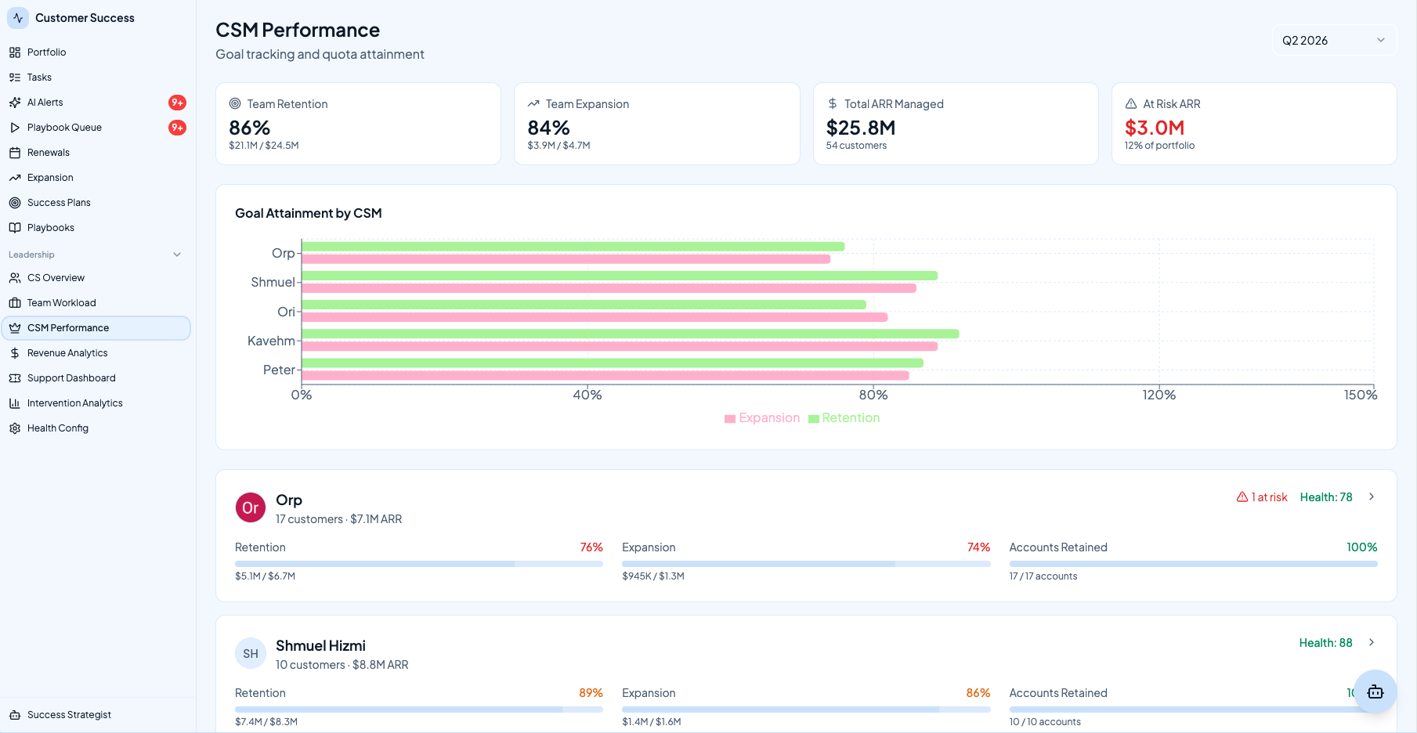Click Shmuel Hizmi's SH avatar
The height and width of the screenshot is (733, 1417).
[x=251, y=653]
